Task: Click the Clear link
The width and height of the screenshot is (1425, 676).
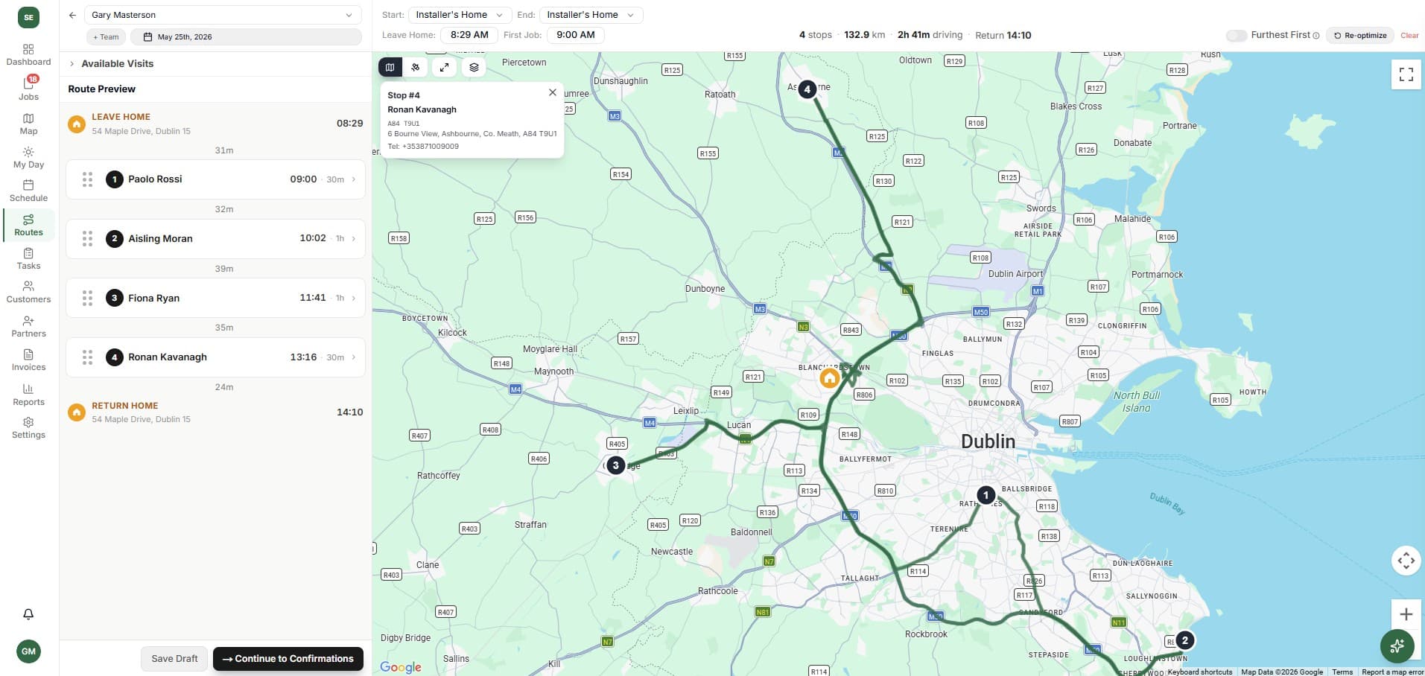Action: pyautogui.click(x=1409, y=36)
